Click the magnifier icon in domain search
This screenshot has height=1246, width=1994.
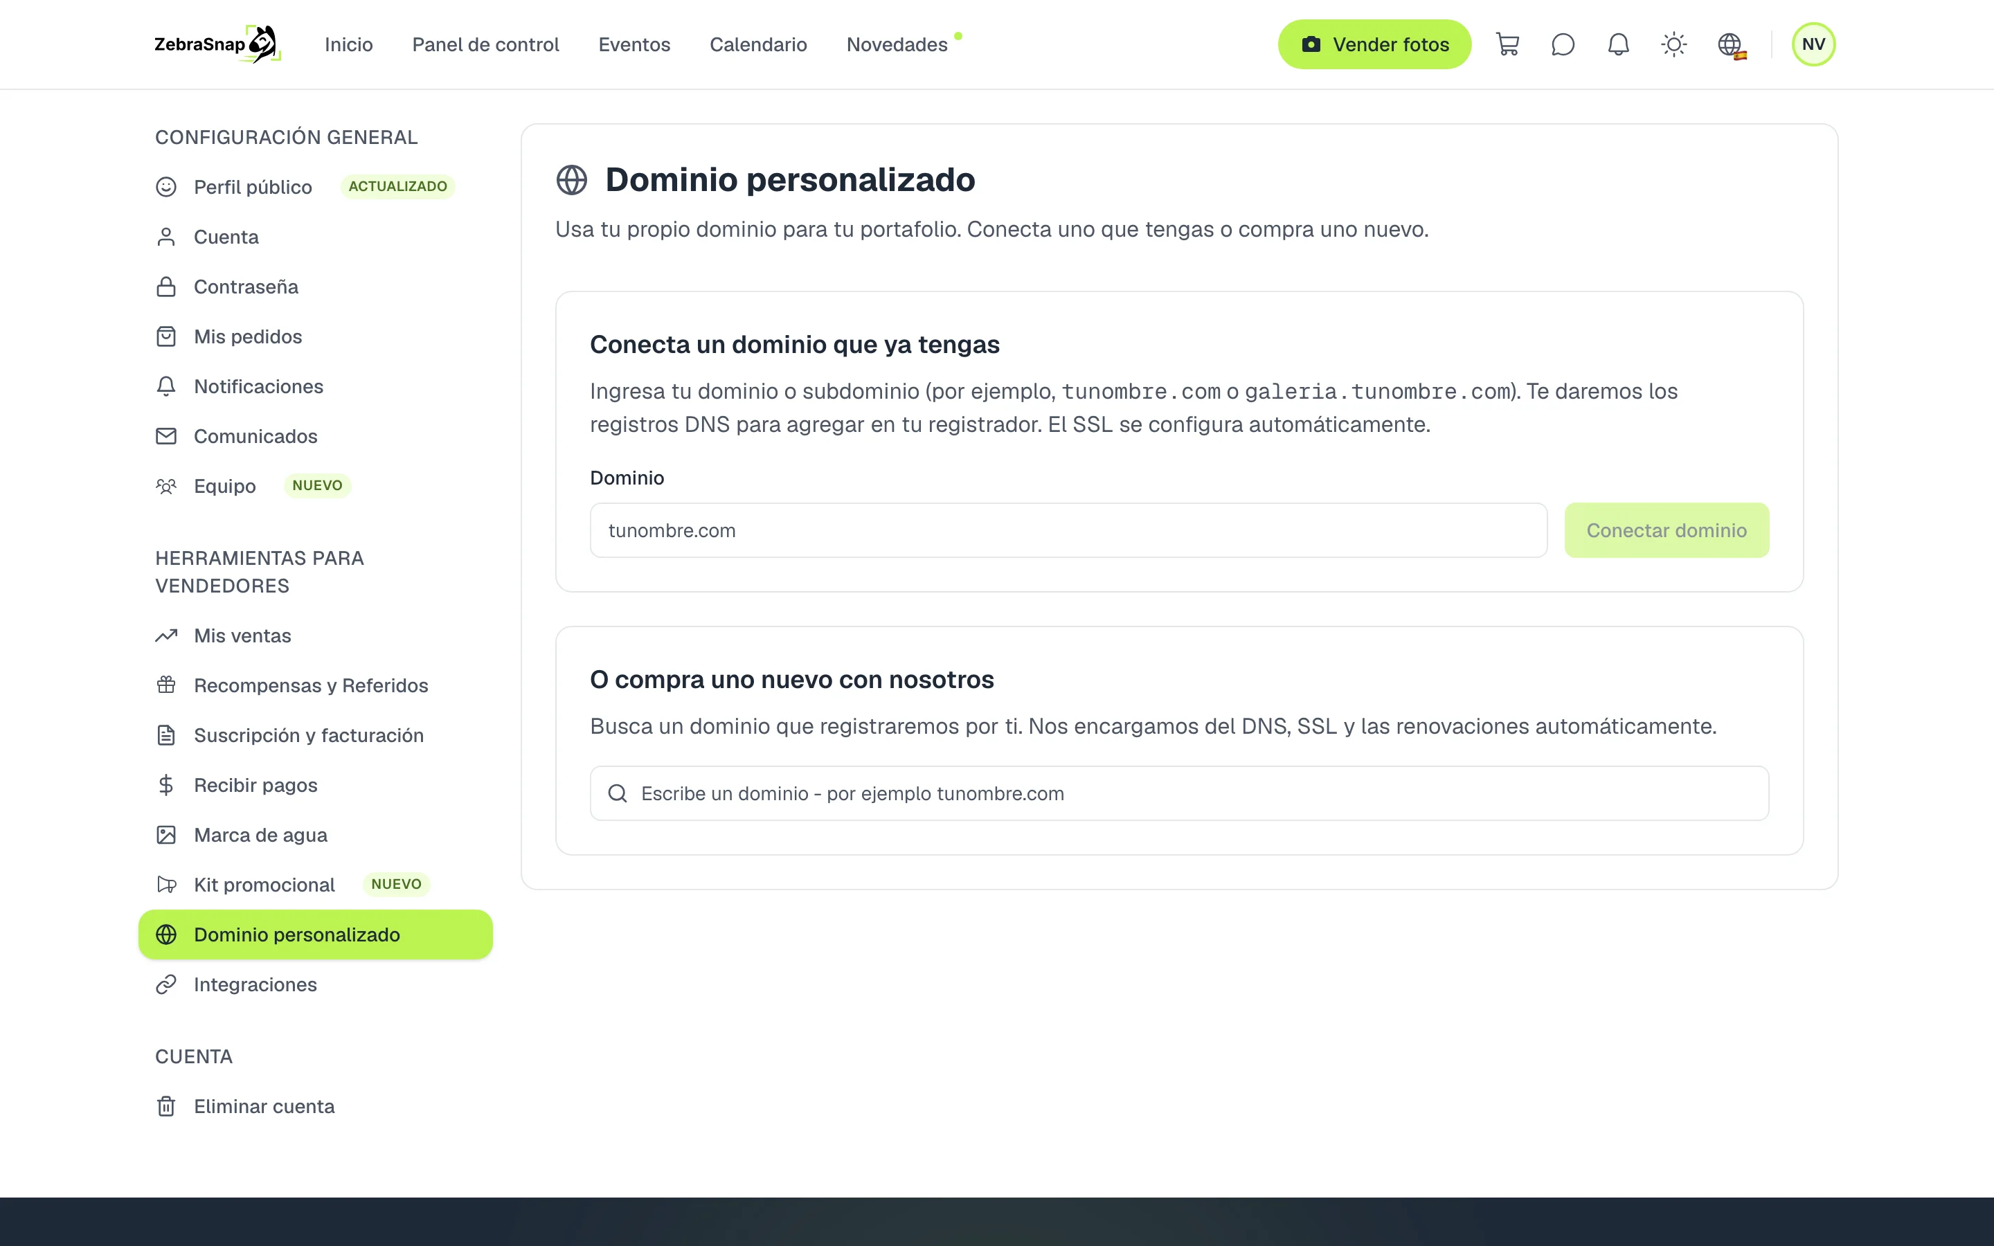pyautogui.click(x=617, y=793)
